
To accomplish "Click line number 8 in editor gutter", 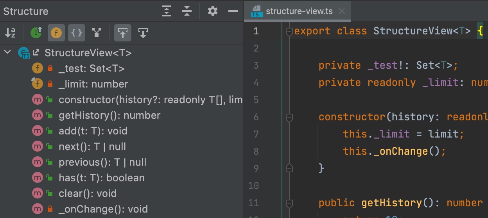I will 256,151.
